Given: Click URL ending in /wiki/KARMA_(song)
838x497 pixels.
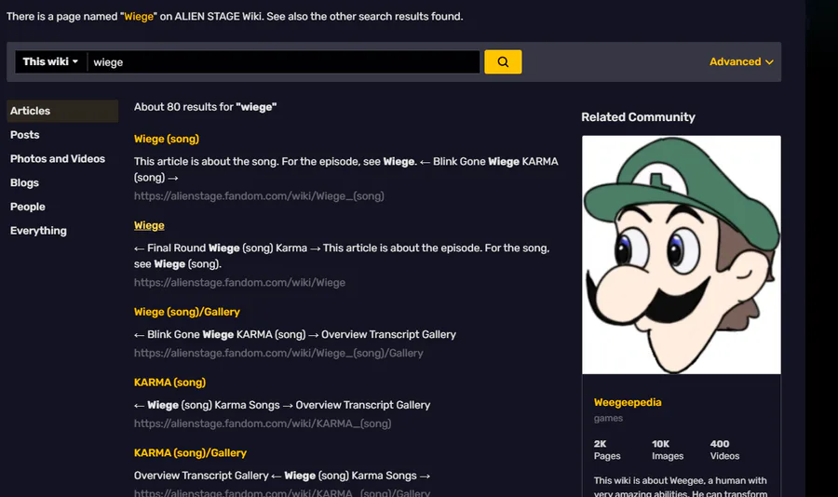Looking at the screenshot, I should click(263, 423).
